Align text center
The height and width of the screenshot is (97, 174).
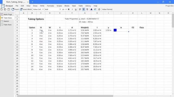(x=83, y=9)
